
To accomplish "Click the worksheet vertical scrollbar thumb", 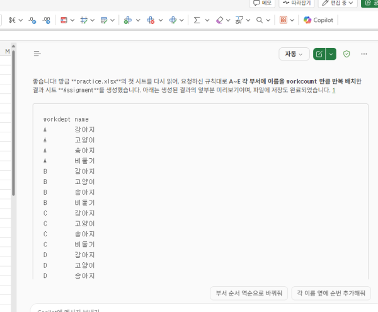I will 13,123.
